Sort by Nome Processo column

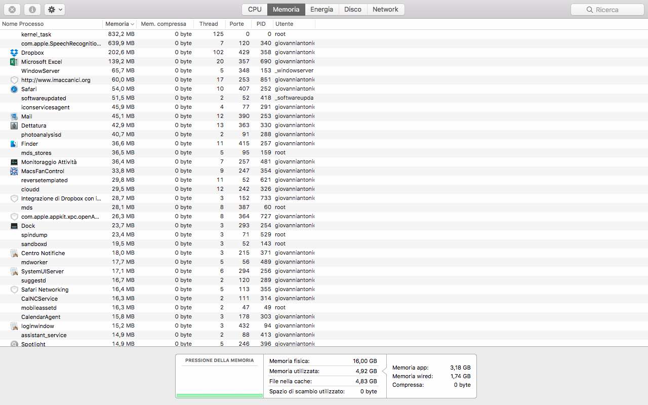click(51, 24)
